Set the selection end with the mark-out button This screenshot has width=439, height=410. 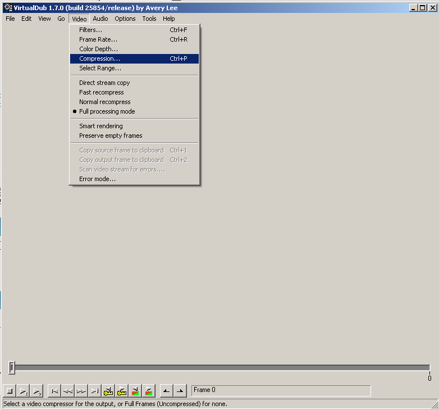click(180, 391)
